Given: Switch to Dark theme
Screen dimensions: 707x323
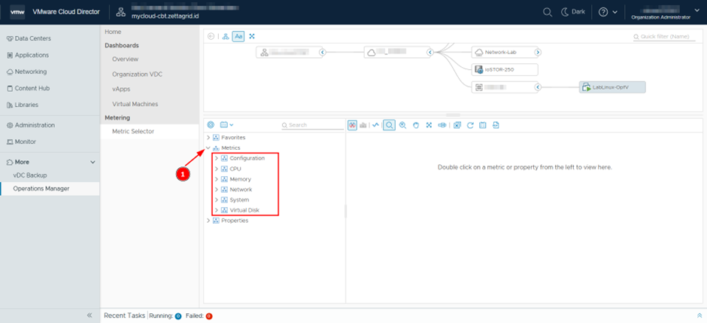Looking at the screenshot, I should 572,12.
